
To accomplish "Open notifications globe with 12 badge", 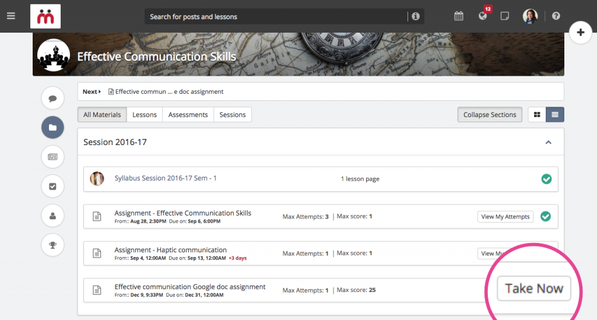I will click(483, 16).
